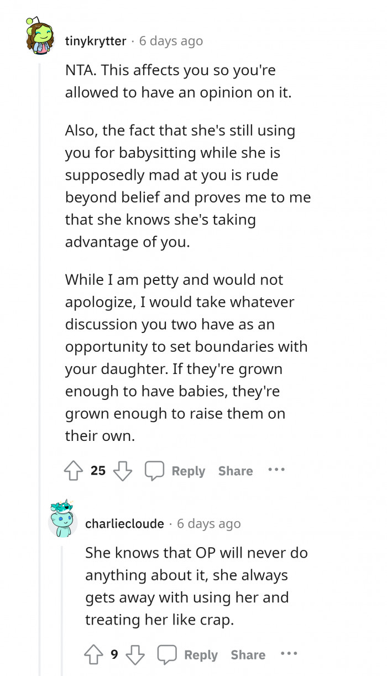Visit charliecloude's profile via username
The width and height of the screenshot is (387, 676).
124,523
